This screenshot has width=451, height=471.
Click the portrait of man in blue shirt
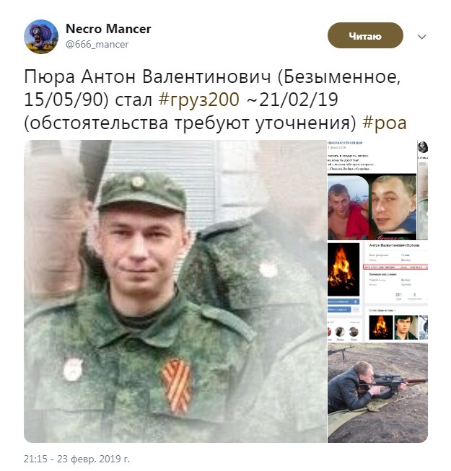[x=393, y=207]
